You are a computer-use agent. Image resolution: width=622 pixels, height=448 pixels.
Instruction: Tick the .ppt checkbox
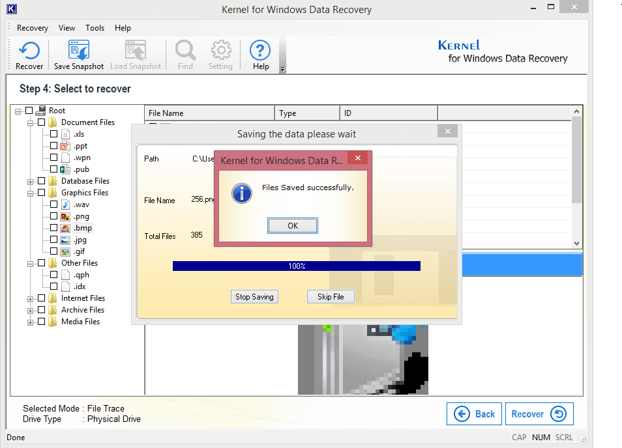[x=54, y=146]
